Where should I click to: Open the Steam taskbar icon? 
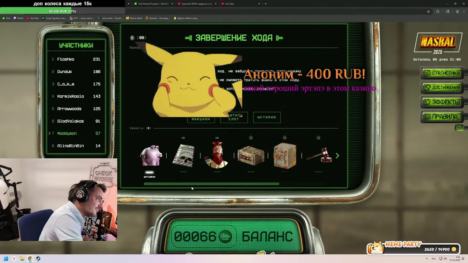point(38,259)
